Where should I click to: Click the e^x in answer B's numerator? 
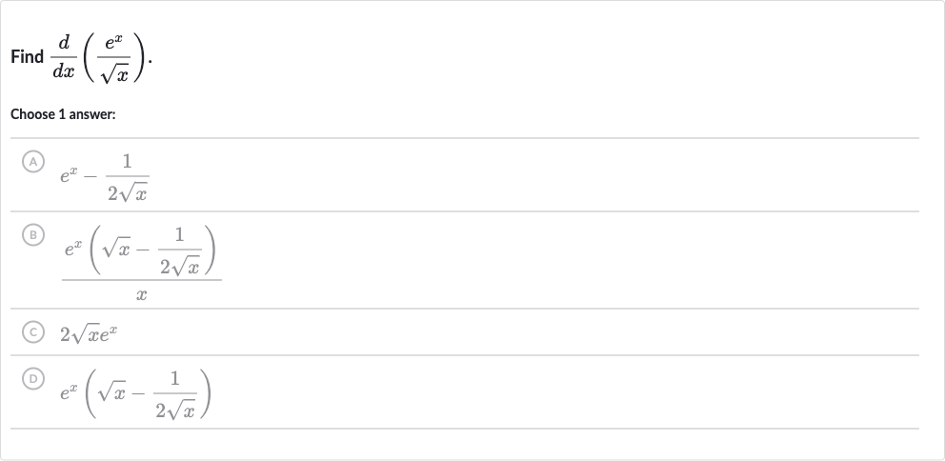[73, 249]
